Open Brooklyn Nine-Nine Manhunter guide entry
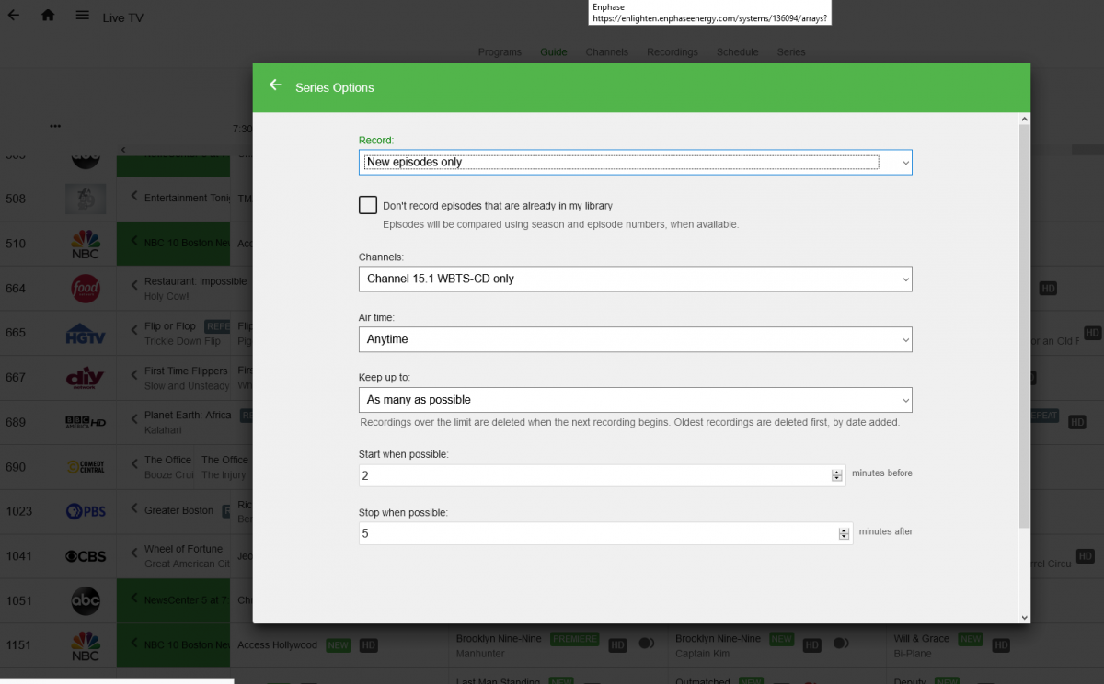This screenshot has height=684, width=1104. [559, 645]
